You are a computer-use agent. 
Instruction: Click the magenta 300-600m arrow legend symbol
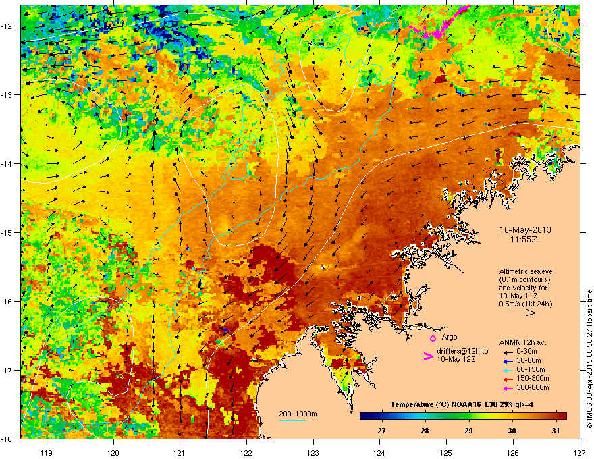(x=508, y=389)
